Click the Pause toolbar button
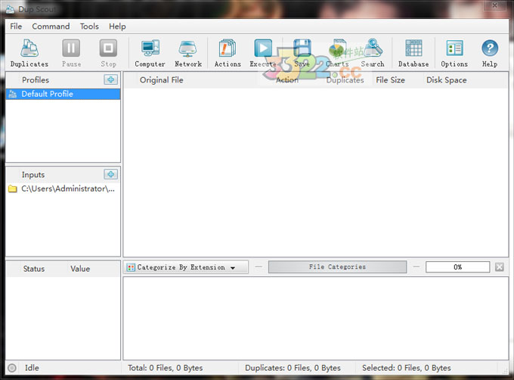The image size is (514, 380). tap(71, 53)
